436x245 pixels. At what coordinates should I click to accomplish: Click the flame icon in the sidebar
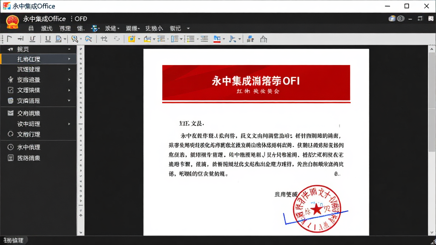coord(11,80)
